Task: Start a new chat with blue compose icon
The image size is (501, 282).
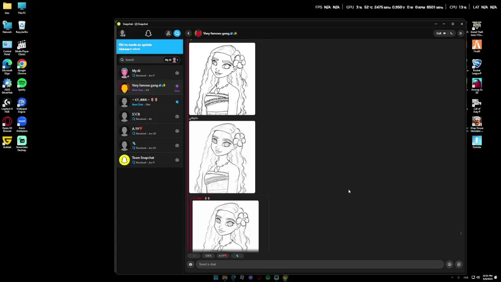Action: coord(177,33)
